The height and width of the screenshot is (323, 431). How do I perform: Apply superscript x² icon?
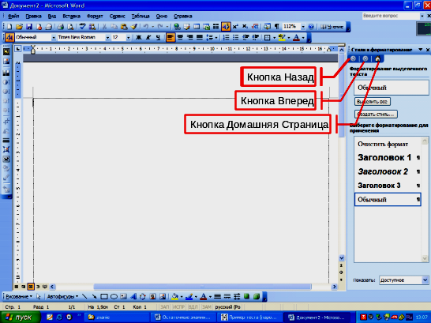[x=235, y=27]
